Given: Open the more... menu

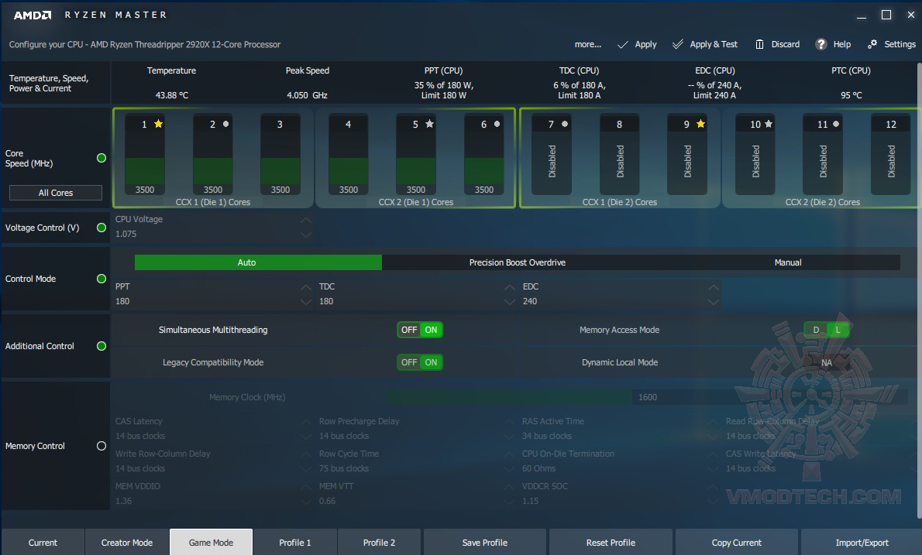Looking at the screenshot, I should (588, 44).
